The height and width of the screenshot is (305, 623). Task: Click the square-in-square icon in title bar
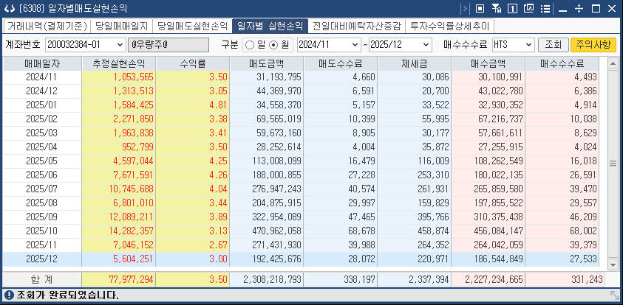[x=480, y=8]
